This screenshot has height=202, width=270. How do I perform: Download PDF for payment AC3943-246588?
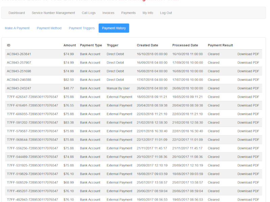point(248,79)
